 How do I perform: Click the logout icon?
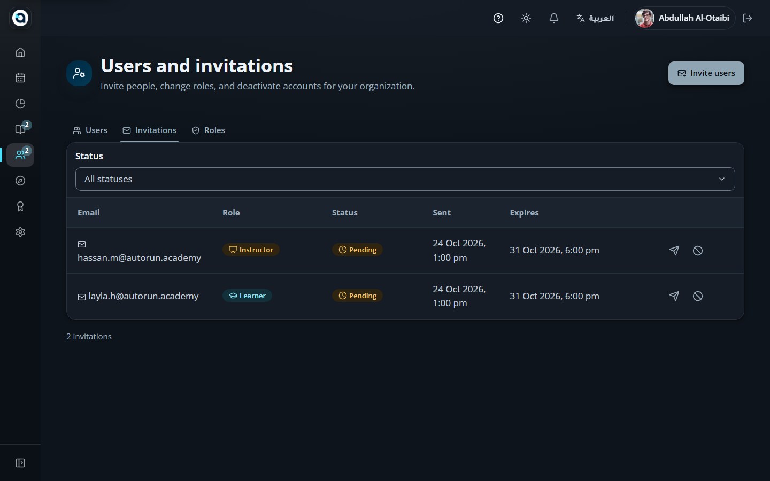(748, 18)
